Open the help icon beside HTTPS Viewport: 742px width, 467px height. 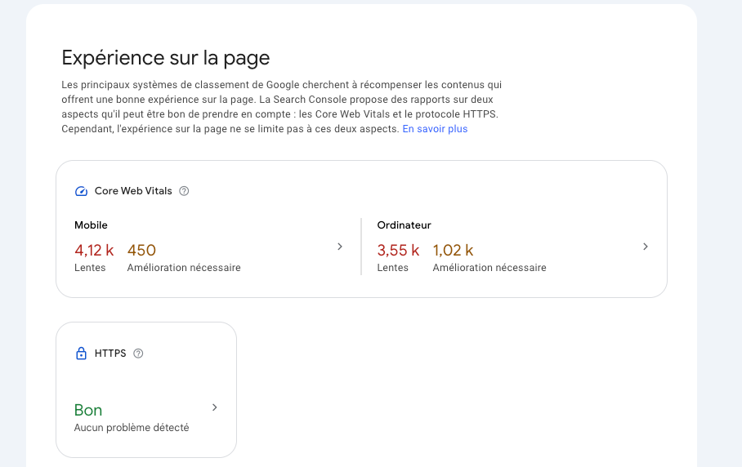(138, 354)
